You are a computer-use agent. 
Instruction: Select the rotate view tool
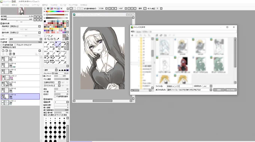[51, 39]
